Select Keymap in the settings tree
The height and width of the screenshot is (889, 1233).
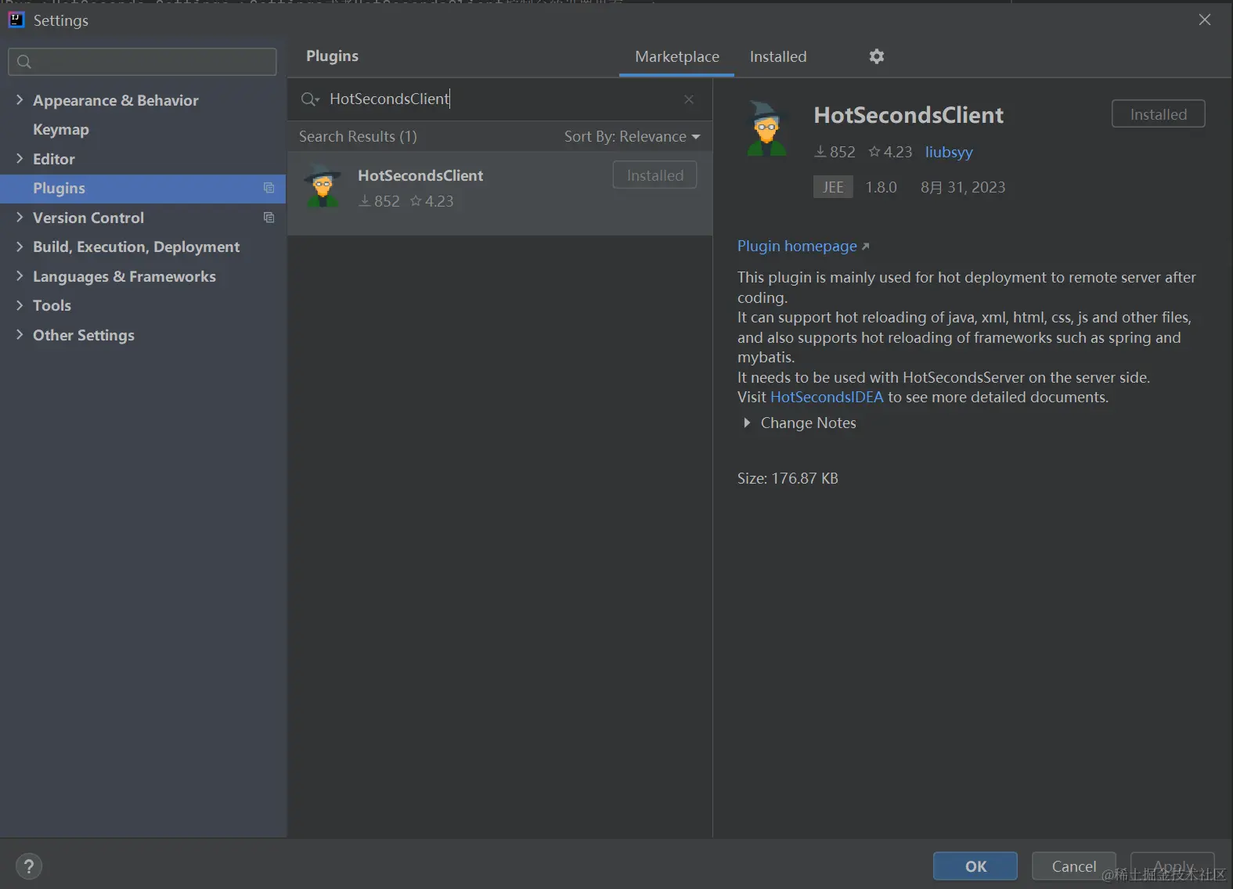(61, 130)
